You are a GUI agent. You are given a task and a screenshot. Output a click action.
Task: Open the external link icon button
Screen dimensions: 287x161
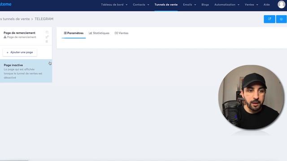coord(270,19)
